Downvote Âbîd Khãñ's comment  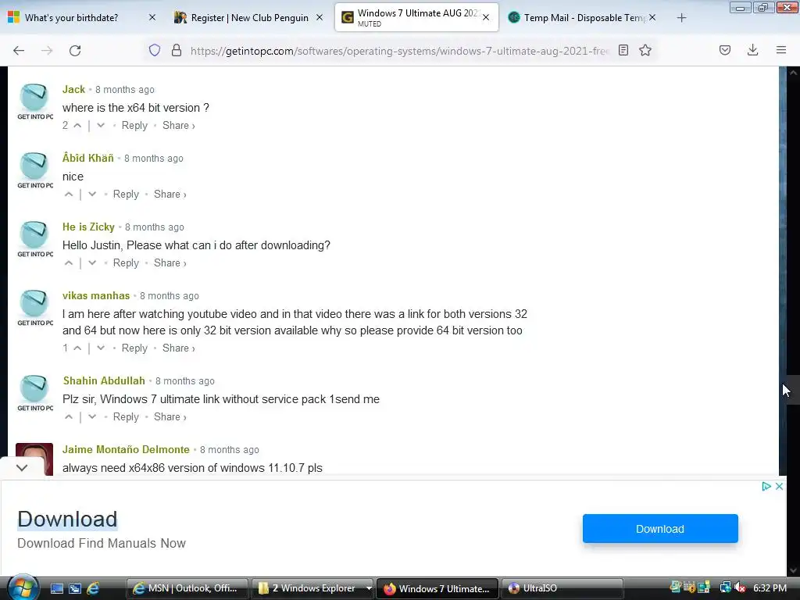pos(92,195)
